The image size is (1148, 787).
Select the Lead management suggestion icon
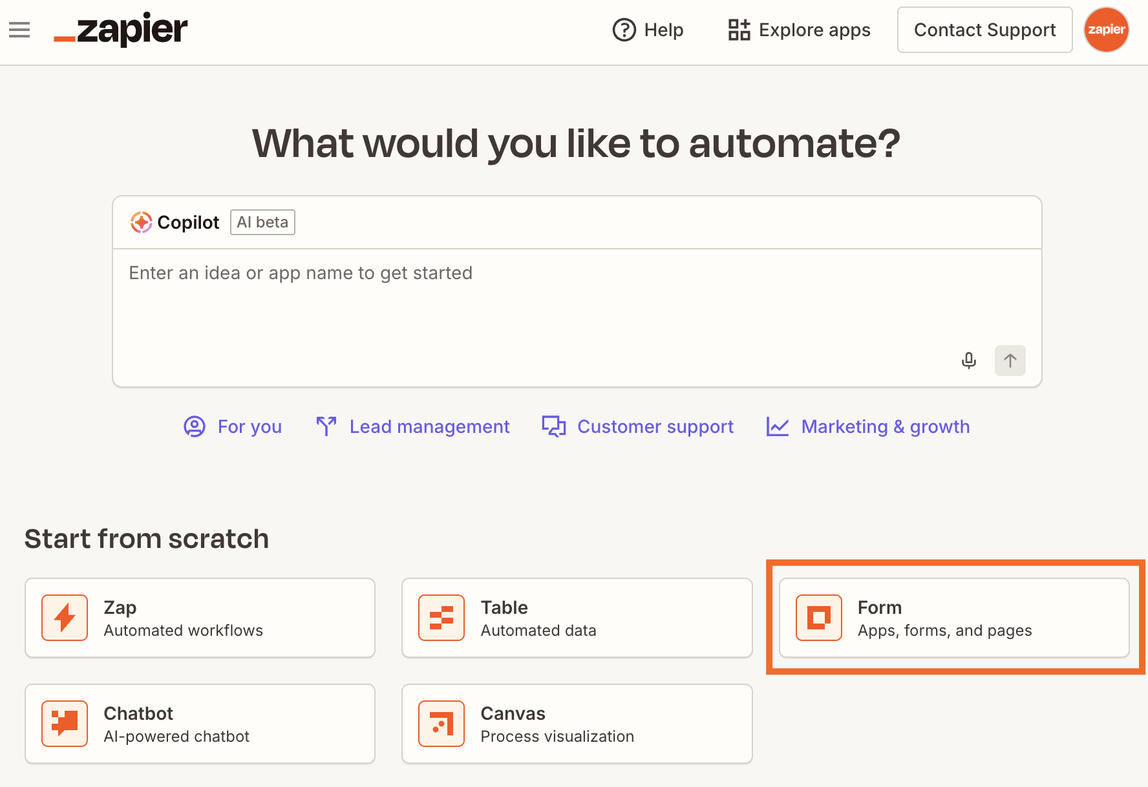(326, 426)
